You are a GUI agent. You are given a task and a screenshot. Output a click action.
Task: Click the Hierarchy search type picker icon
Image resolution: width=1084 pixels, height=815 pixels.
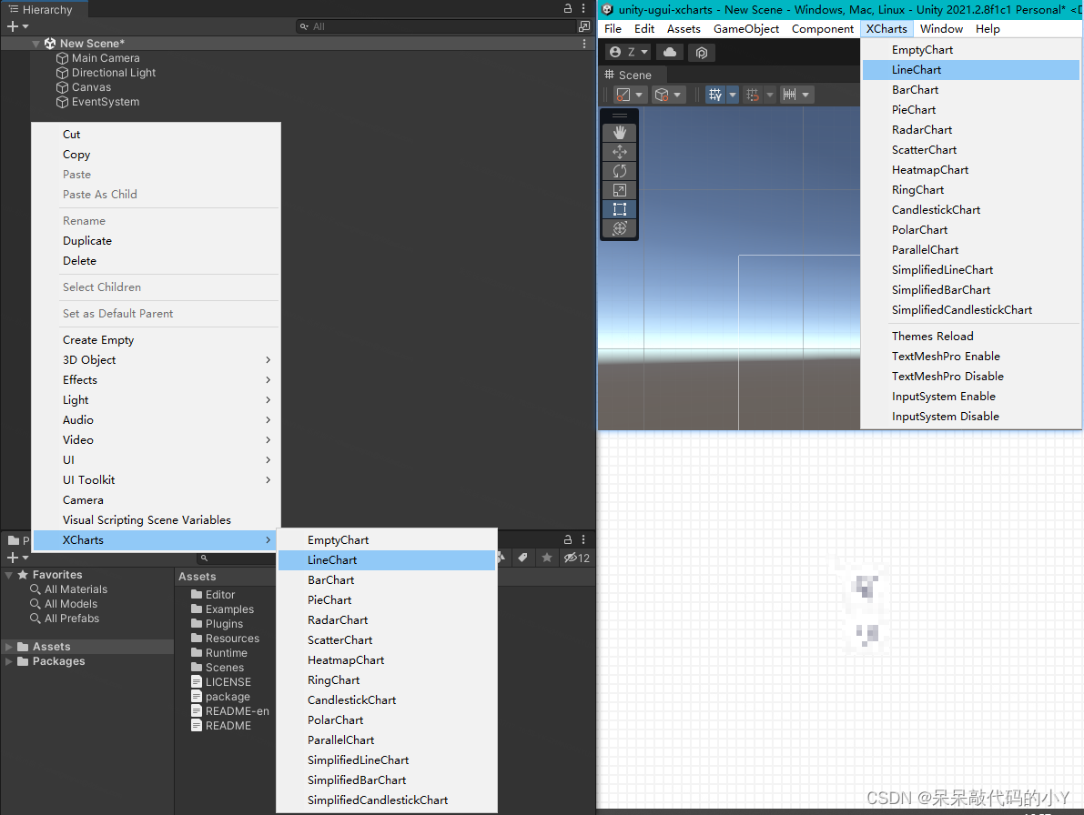[584, 26]
